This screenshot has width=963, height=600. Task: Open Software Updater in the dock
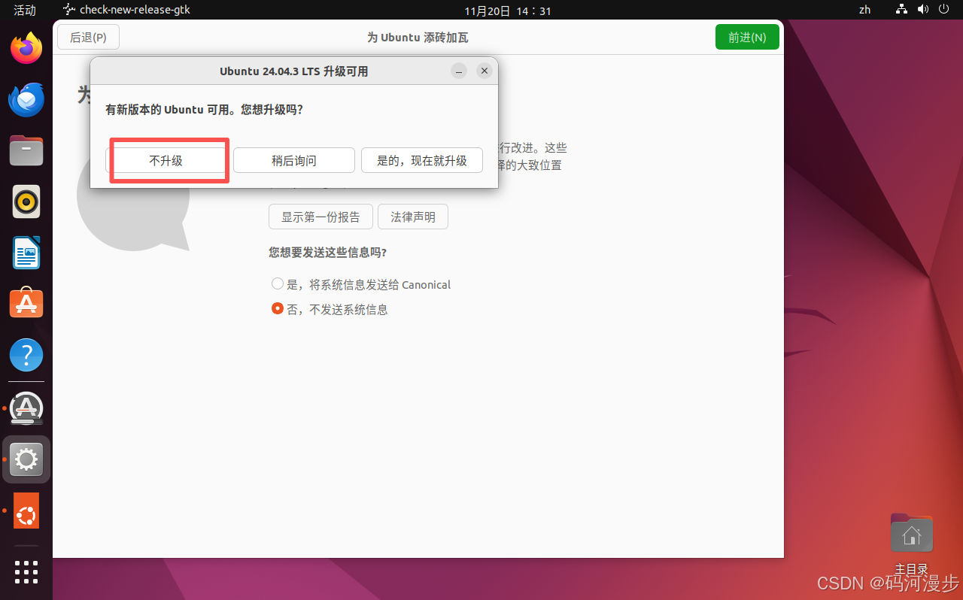coord(26,408)
